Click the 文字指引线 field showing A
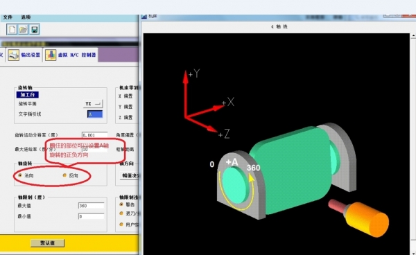416x255 pixels. tap(95, 114)
